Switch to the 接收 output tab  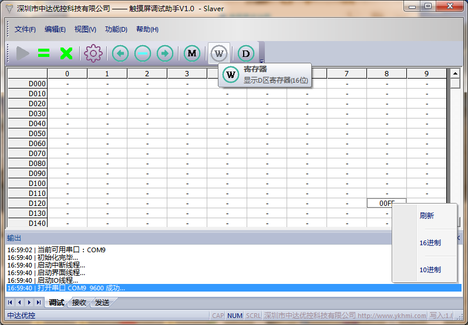79,303
